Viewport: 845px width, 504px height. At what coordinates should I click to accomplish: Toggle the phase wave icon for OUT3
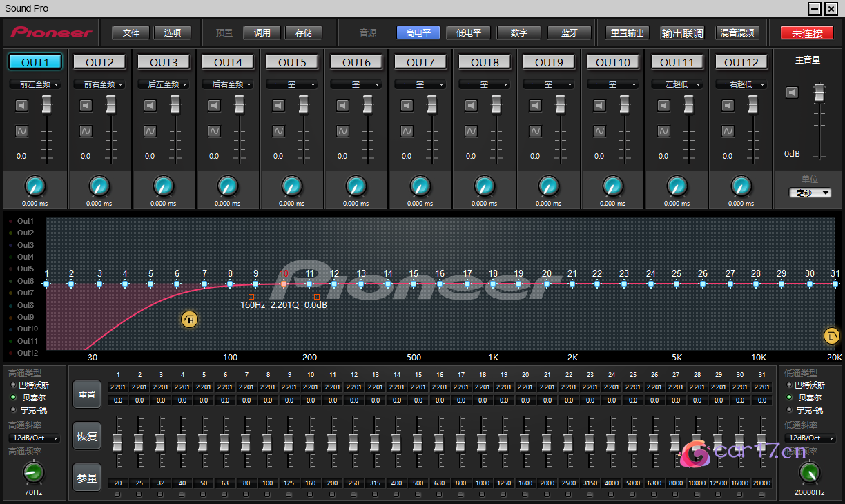pos(150,130)
